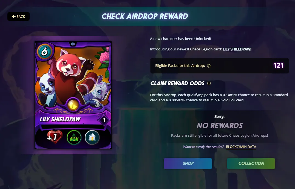The image size is (295, 189).
Task: Click the back arrow icon in BACK button
Action: 14,16
